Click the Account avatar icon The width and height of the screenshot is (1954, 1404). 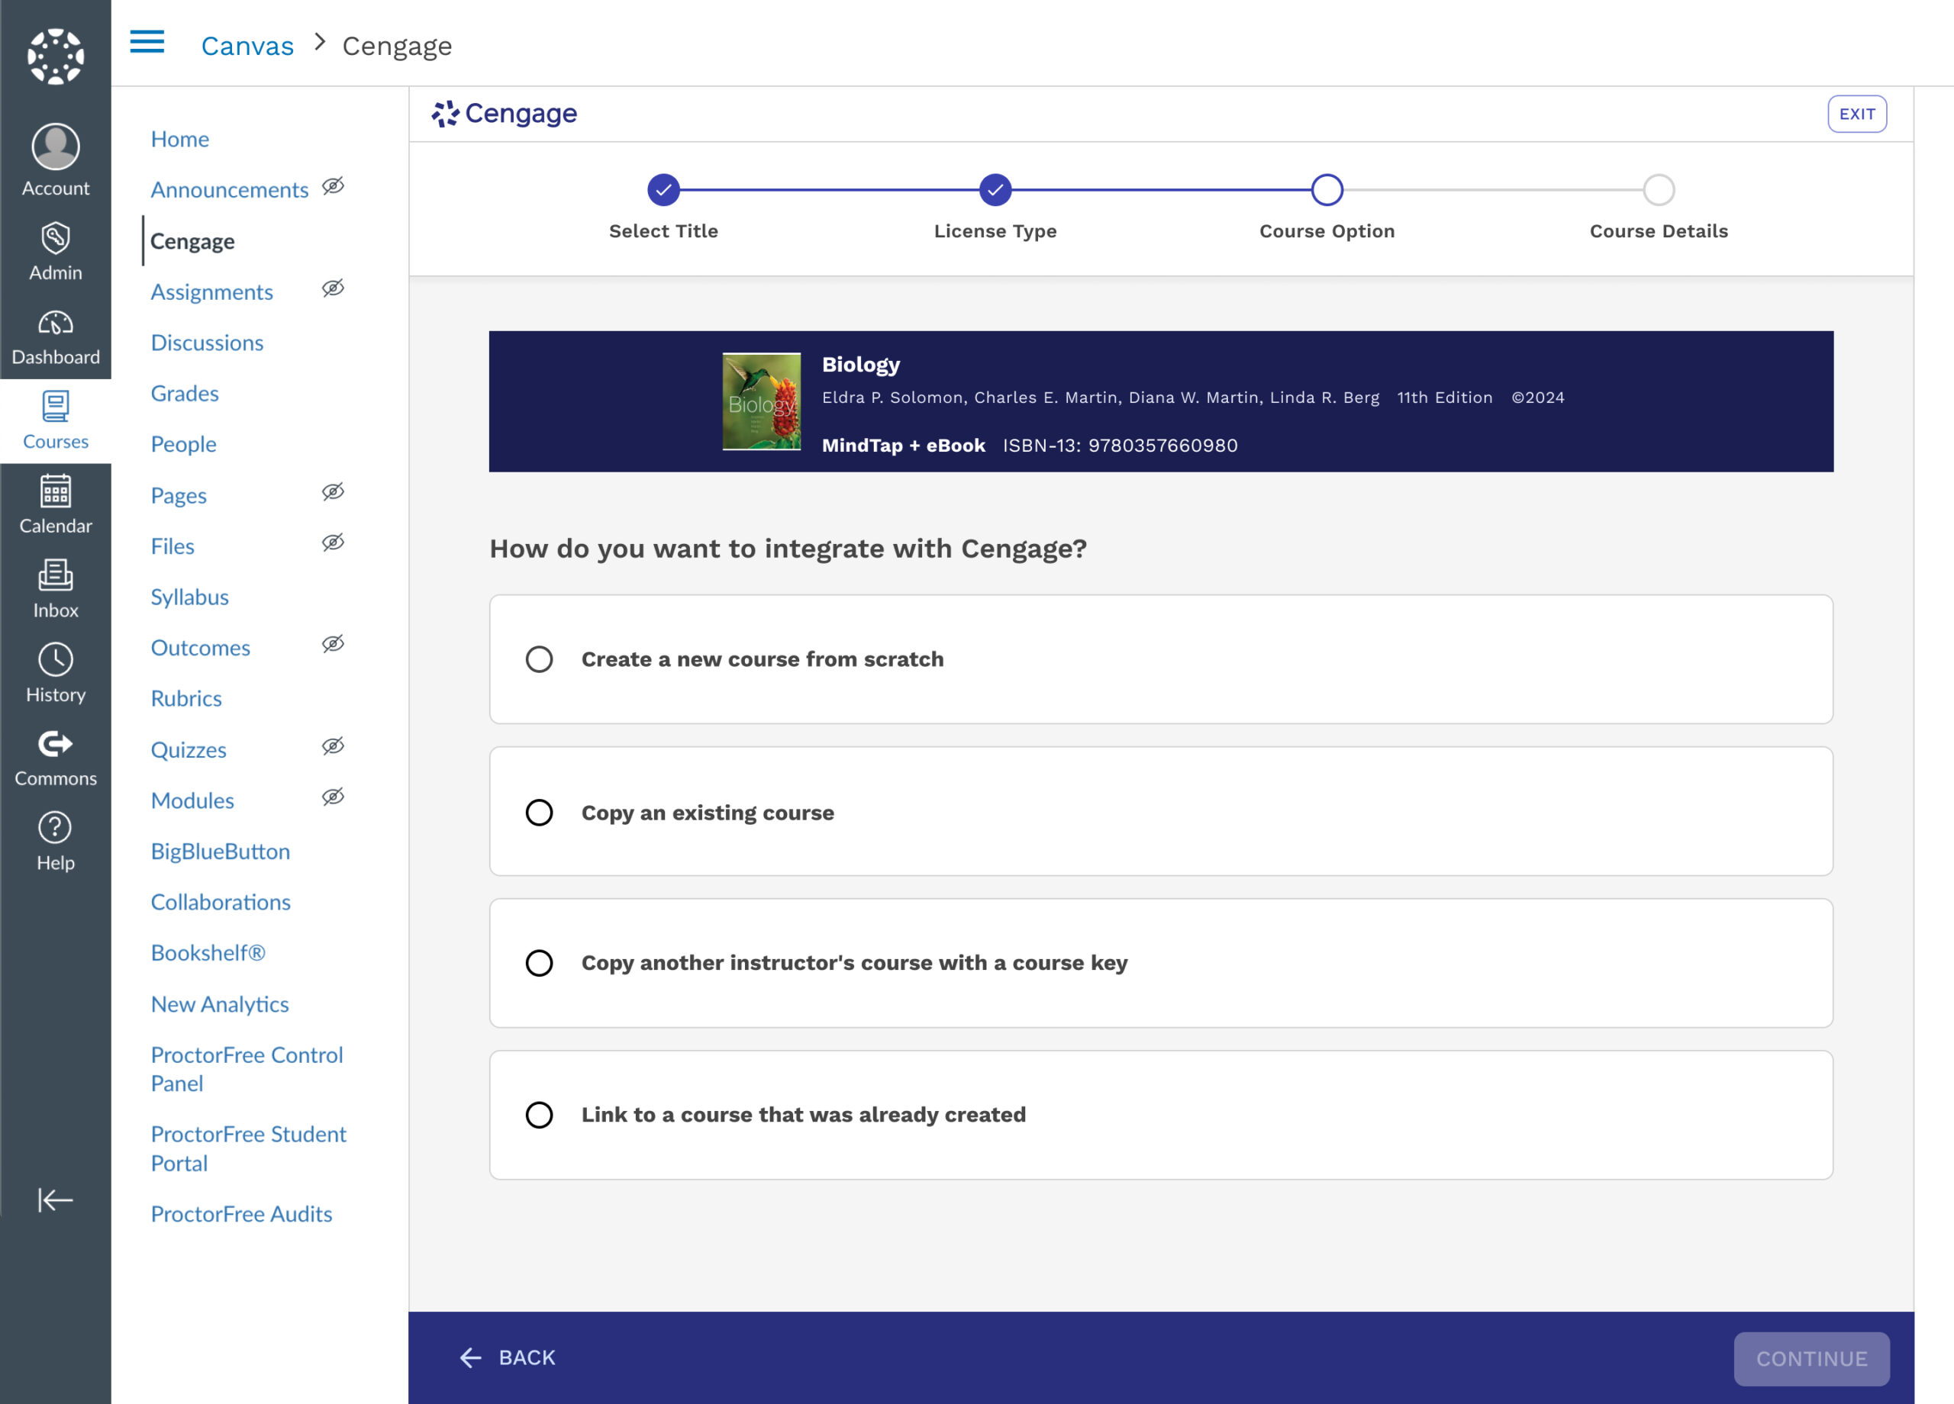(55, 147)
